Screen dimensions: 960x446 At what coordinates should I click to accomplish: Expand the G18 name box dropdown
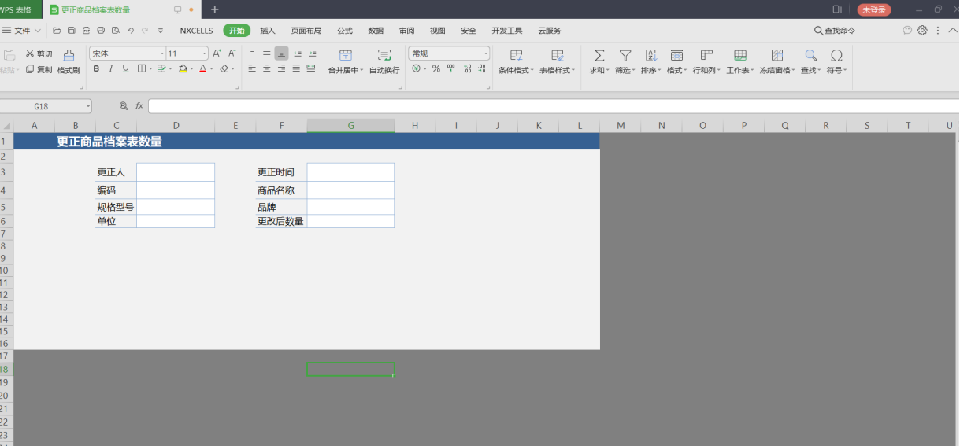coord(87,105)
